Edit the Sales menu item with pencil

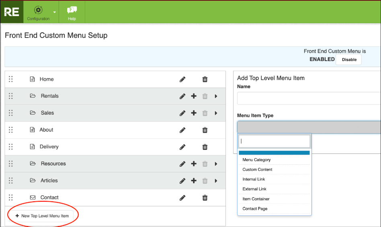182,113
